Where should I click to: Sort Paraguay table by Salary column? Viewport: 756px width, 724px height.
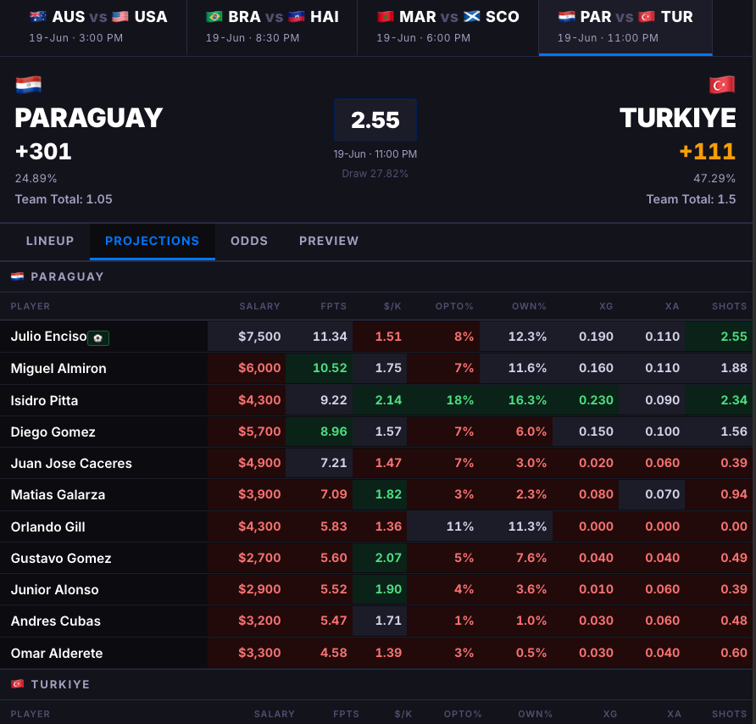click(259, 306)
